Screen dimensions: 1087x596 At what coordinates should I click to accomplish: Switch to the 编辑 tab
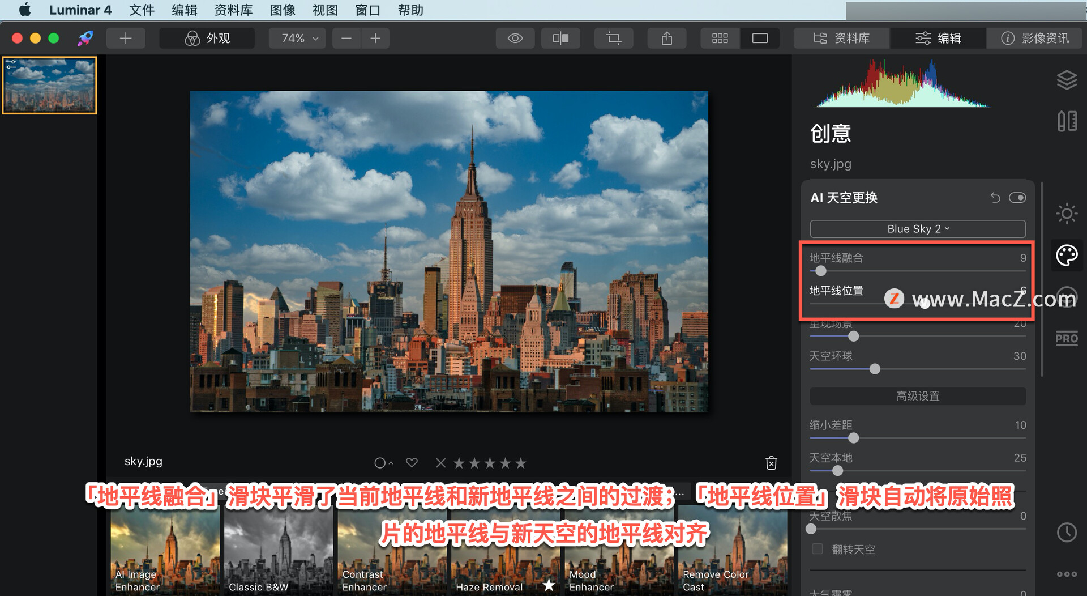click(938, 38)
